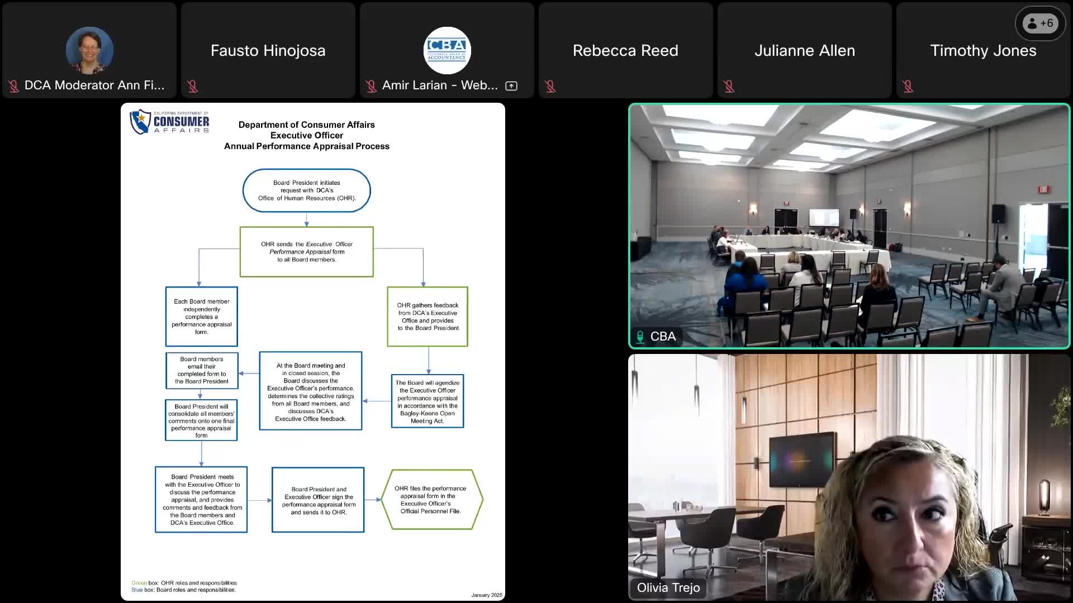Click the CBA Accountancy logo avatar
The image size is (1073, 603).
coord(447,50)
